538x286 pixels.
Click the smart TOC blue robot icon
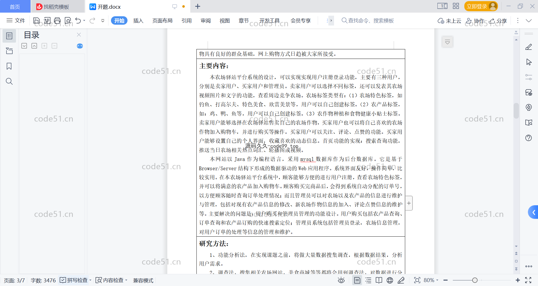point(80,46)
